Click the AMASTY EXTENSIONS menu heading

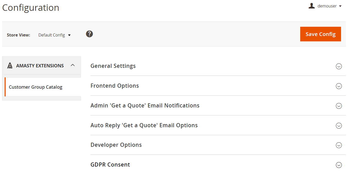tap(40, 66)
